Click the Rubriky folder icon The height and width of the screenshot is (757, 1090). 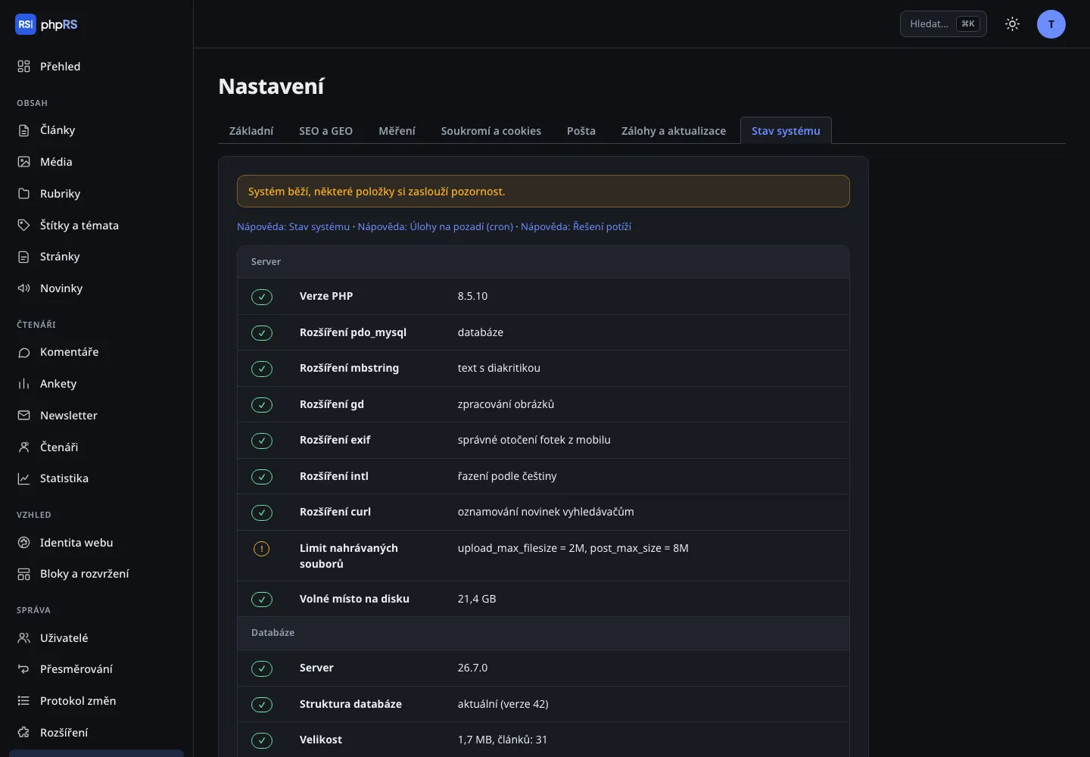point(24,194)
